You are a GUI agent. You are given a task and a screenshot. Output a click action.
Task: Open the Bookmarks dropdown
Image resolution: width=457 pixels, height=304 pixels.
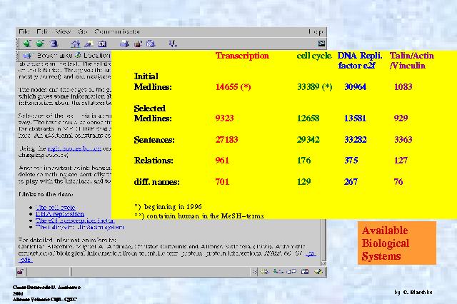coord(44,55)
